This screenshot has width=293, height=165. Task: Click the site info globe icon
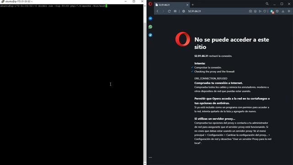pyautogui.click(x=184, y=11)
